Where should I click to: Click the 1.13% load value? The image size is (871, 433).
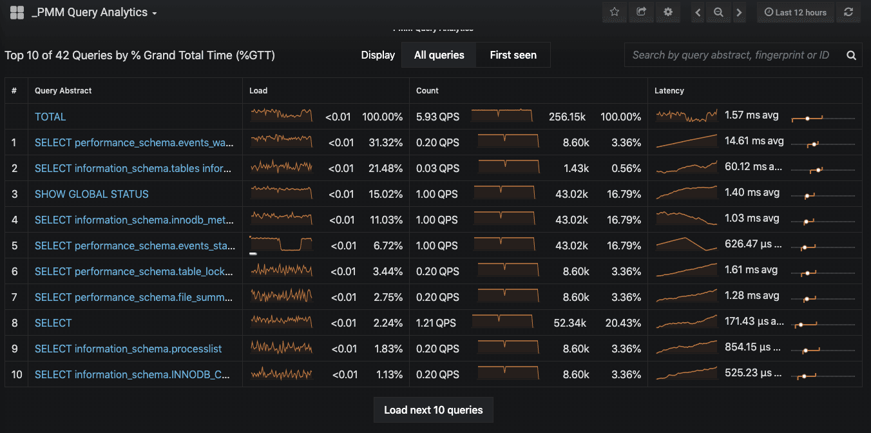[388, 374]
